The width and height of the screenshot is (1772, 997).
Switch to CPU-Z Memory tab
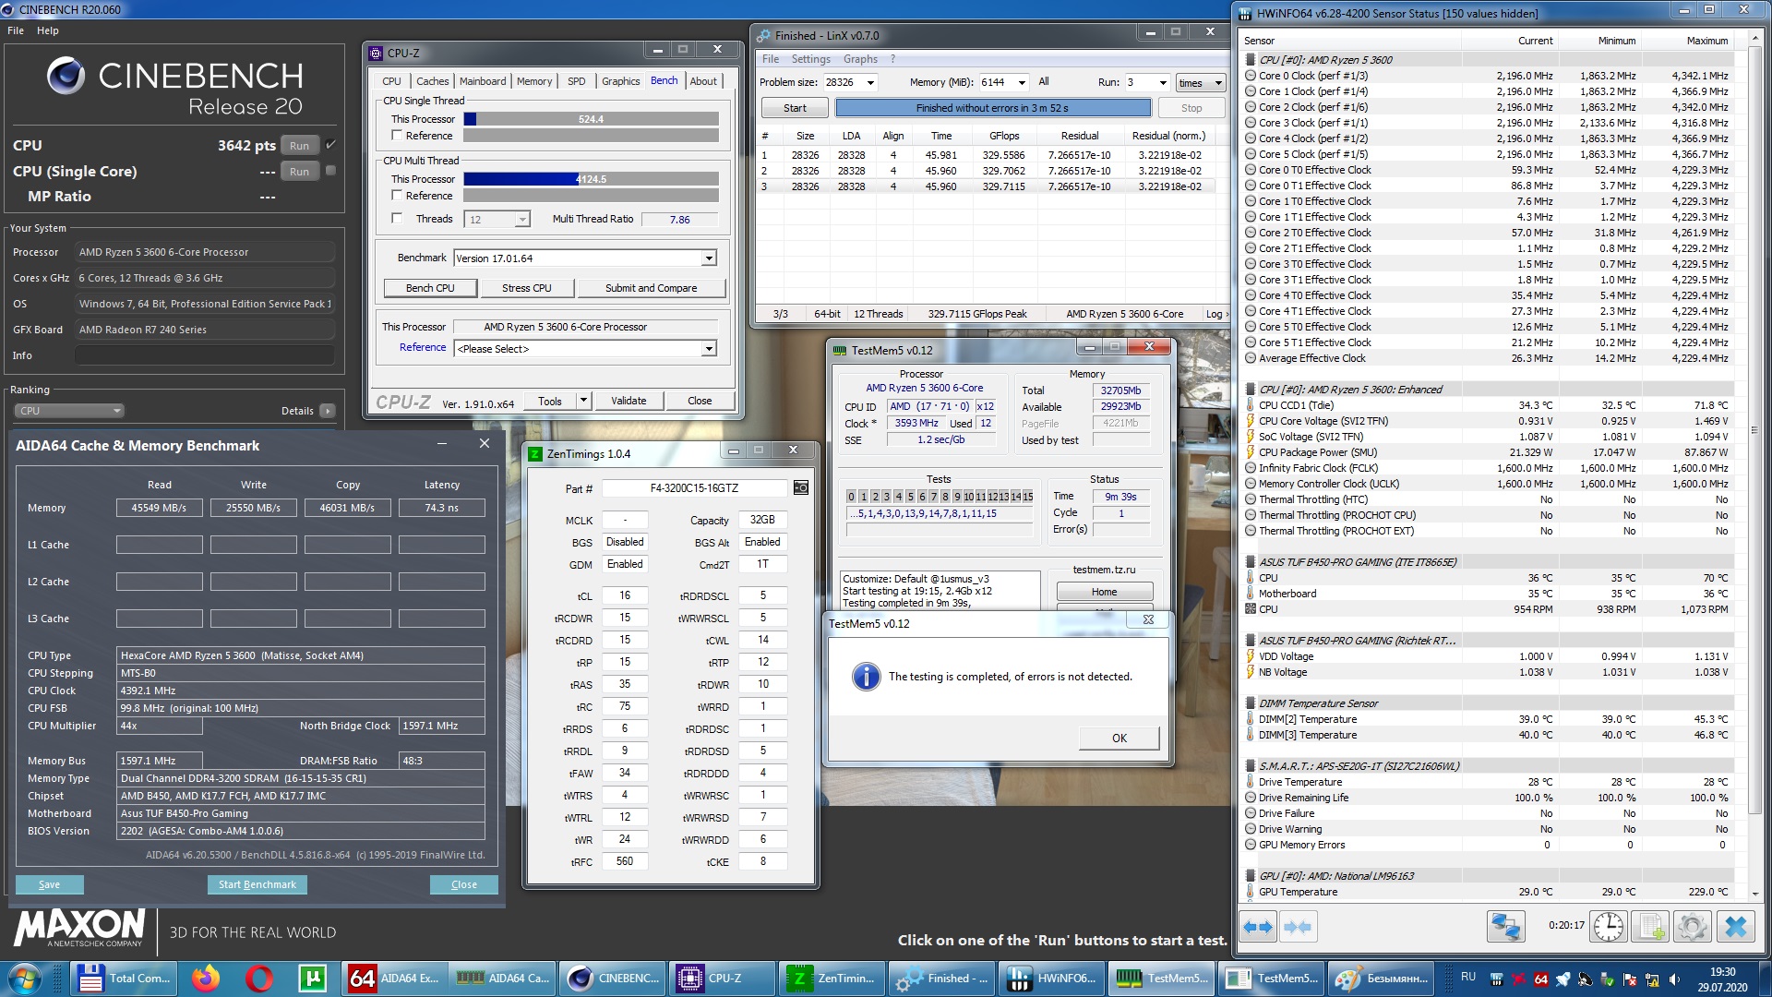tap(533, 81)
